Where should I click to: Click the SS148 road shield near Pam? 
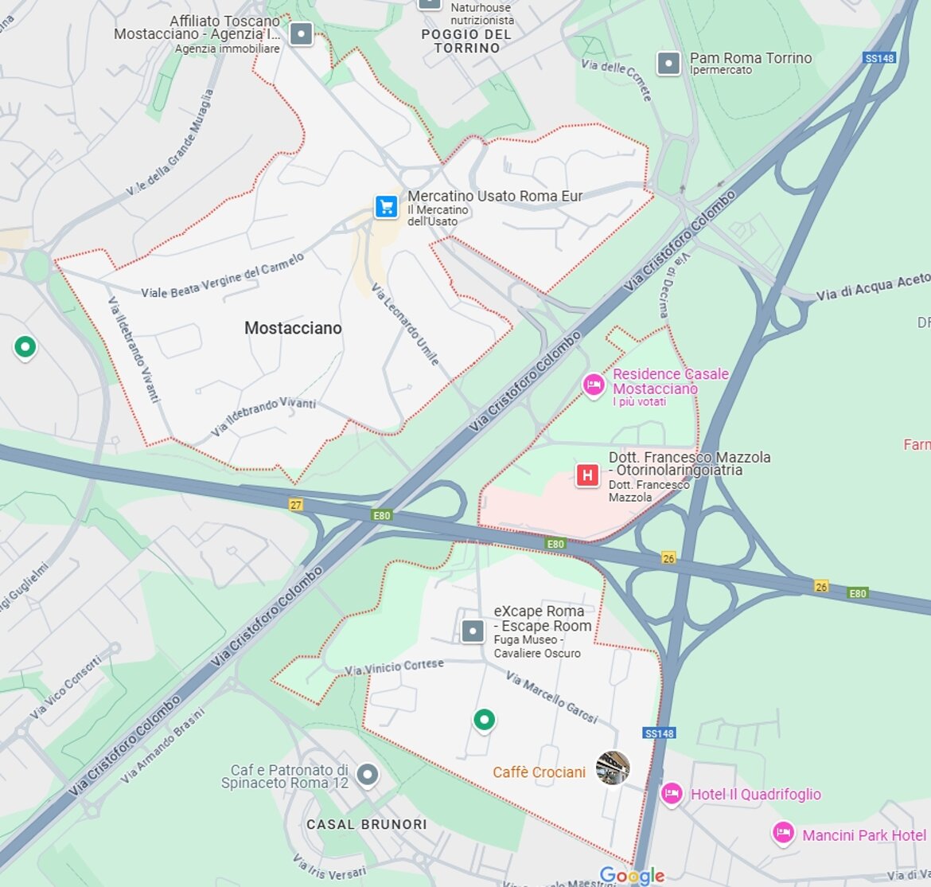tap(879, 58)
